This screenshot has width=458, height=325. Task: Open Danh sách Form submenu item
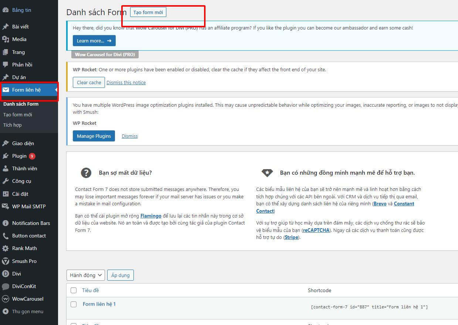(x=21, y=104)
